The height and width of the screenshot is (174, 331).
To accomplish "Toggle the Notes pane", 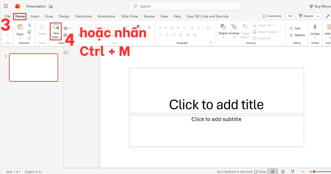I will (260, 172).
